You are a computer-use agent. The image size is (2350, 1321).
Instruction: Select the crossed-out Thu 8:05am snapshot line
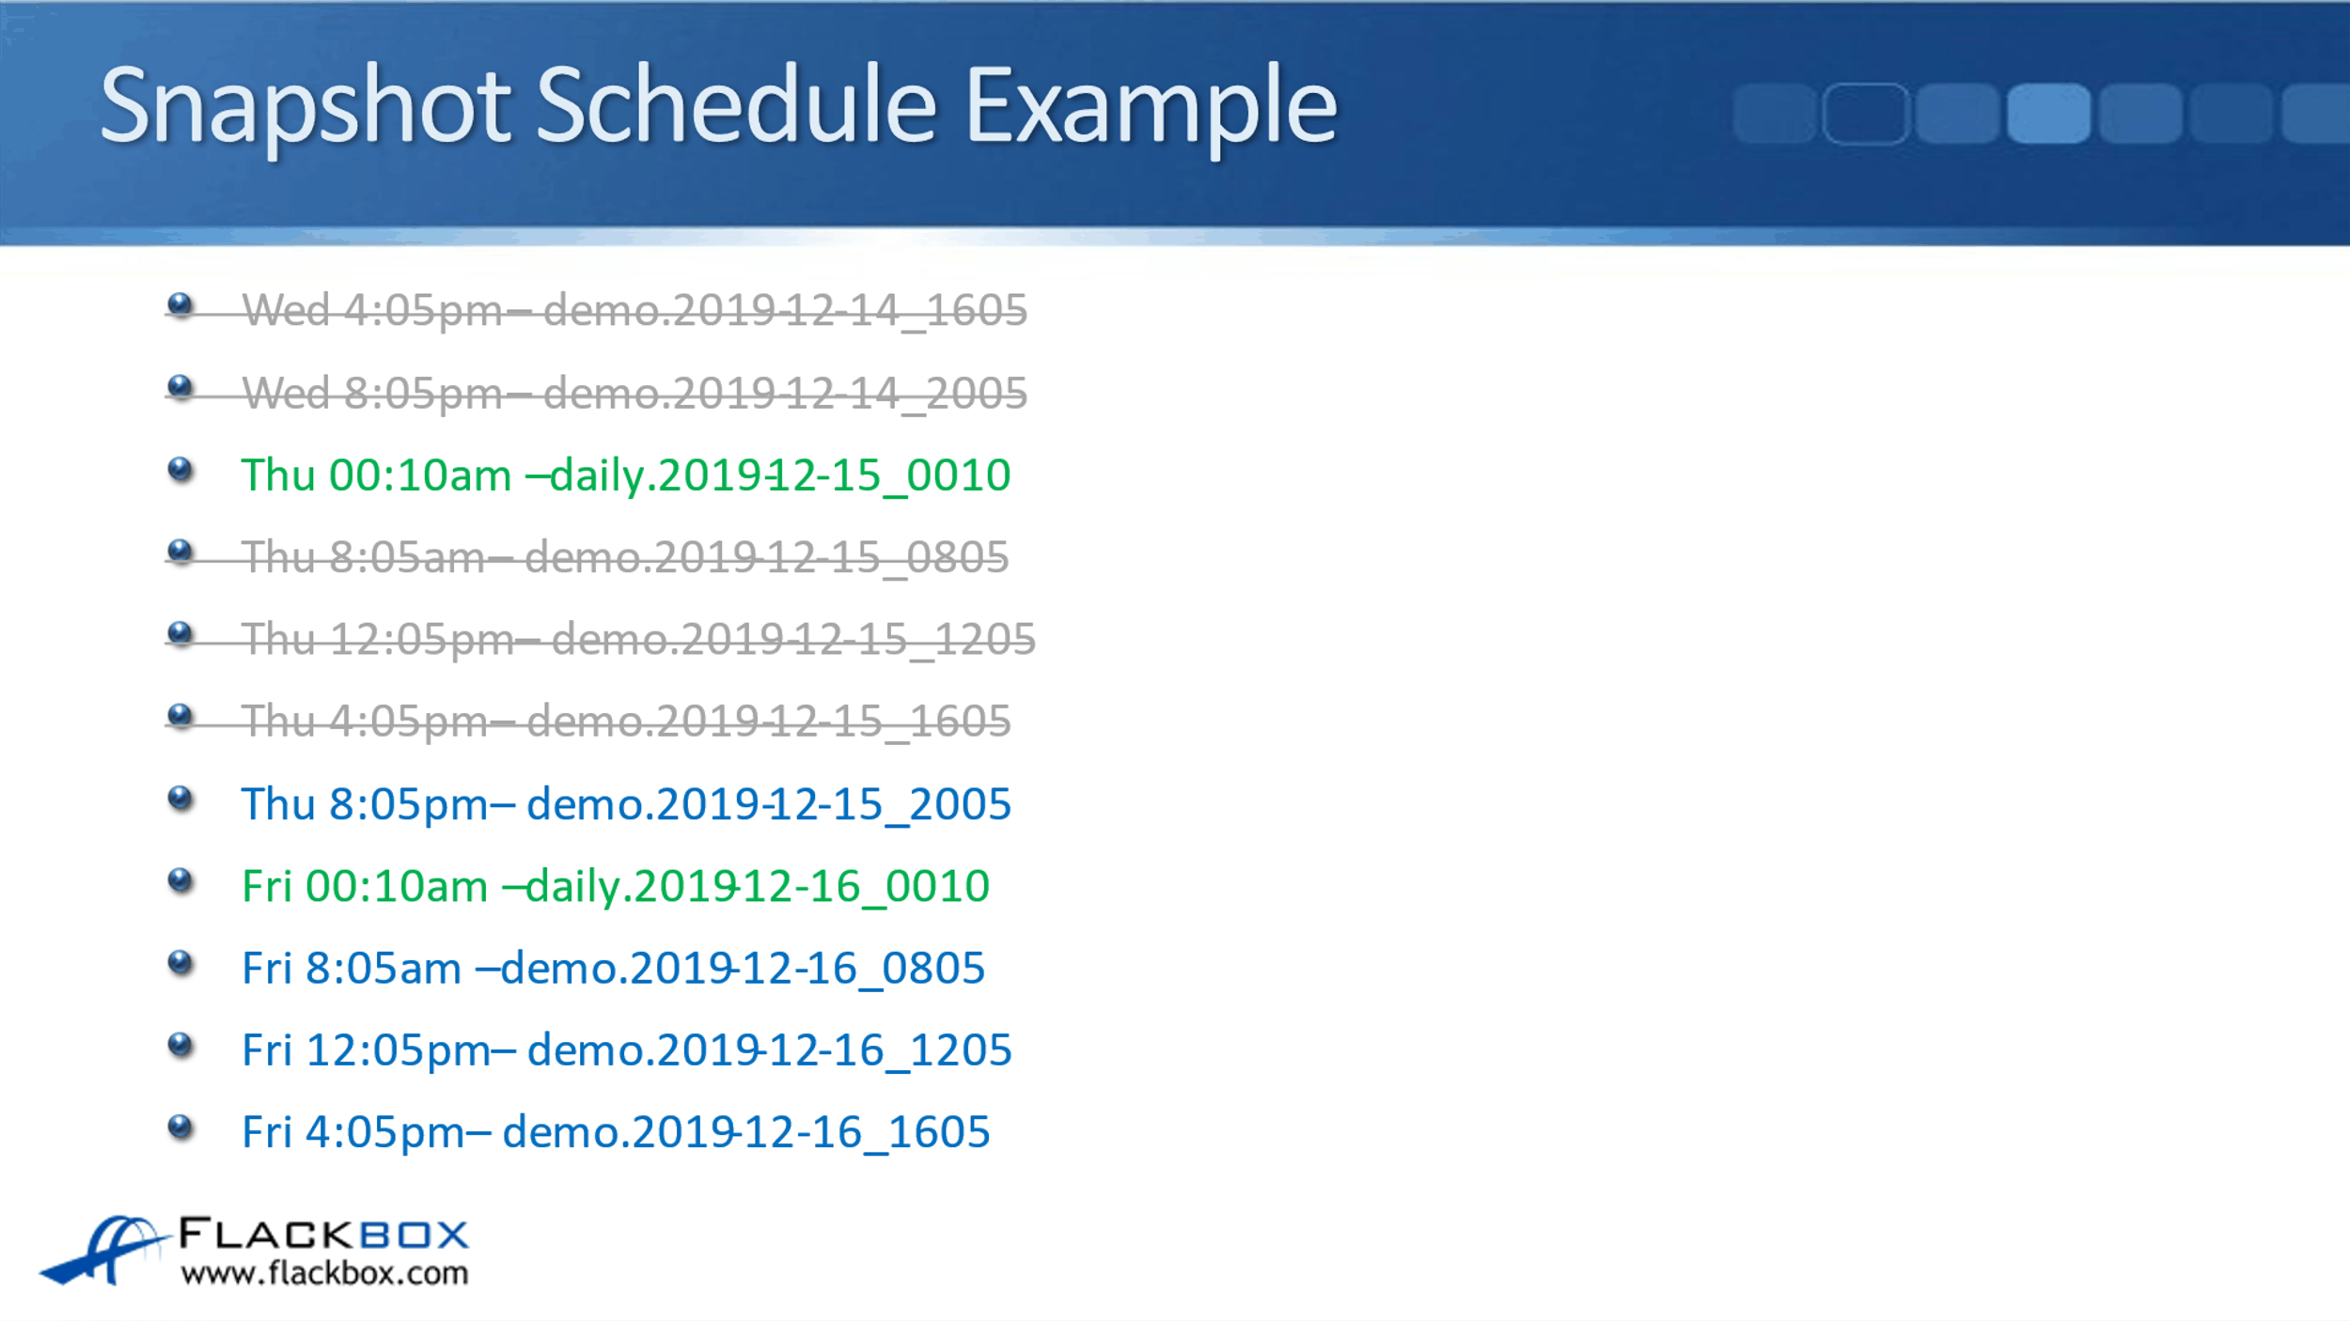coord(625,557)
